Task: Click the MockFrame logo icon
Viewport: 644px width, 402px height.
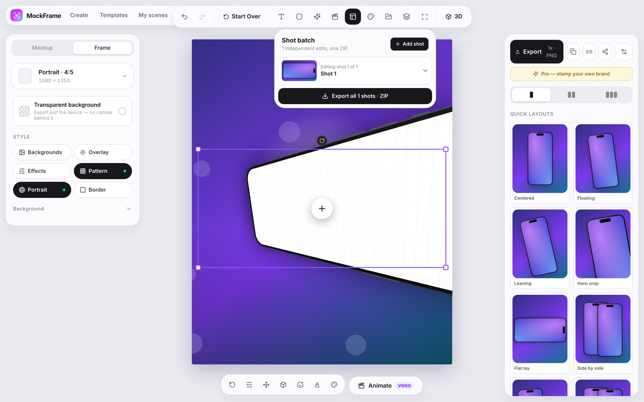Action: (17, 16)
